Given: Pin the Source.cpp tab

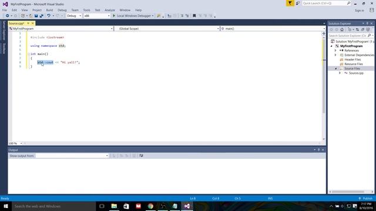Looking at the screenshot, I should [x=28, y=23].
